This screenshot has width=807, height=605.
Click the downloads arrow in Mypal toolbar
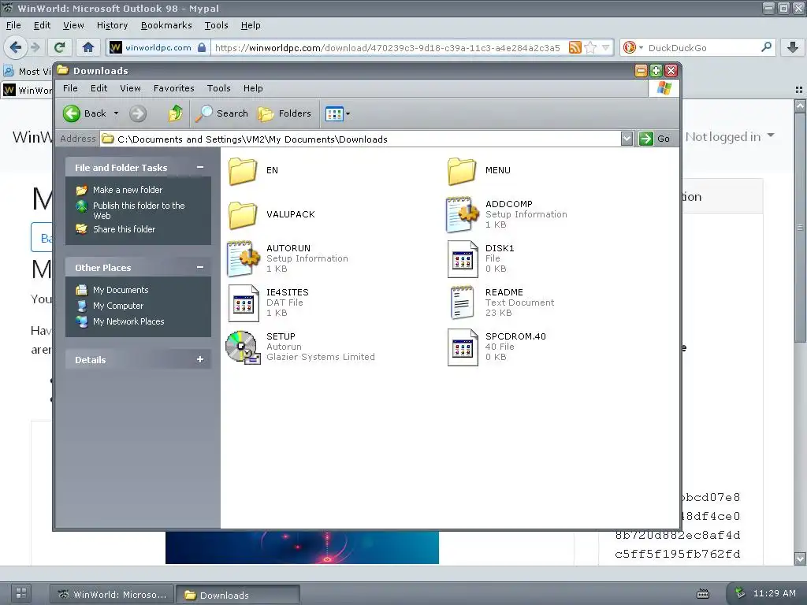(793, 48)
